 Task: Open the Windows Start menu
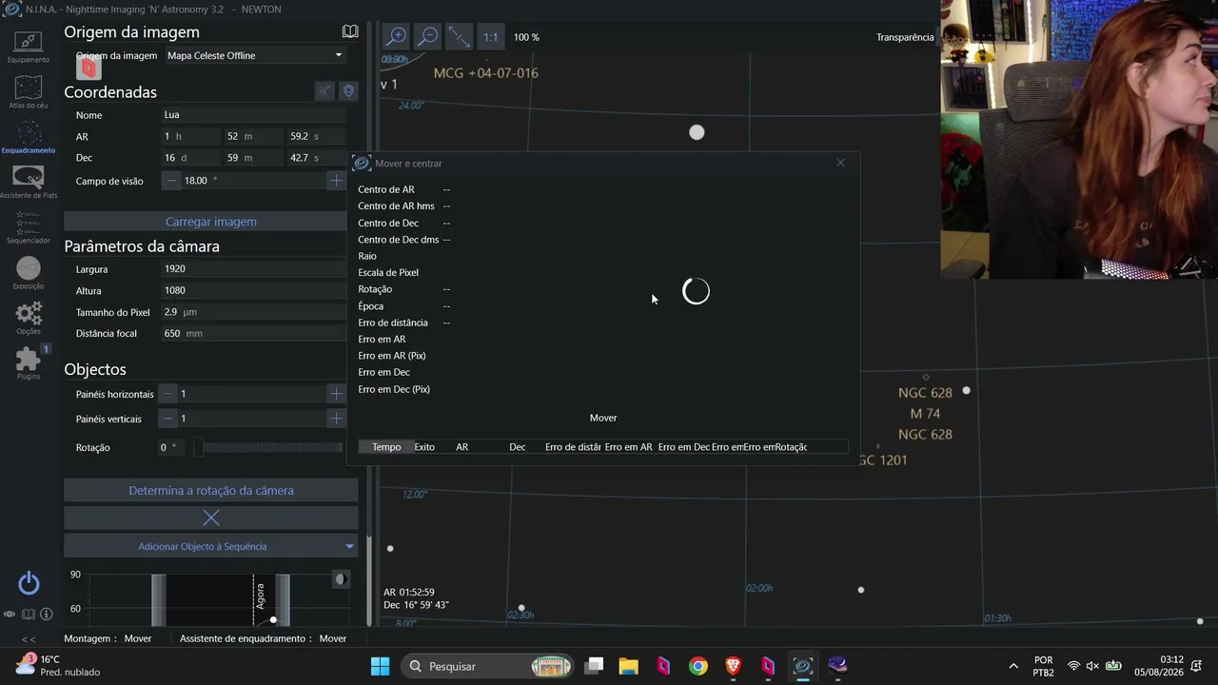[380, 666]
